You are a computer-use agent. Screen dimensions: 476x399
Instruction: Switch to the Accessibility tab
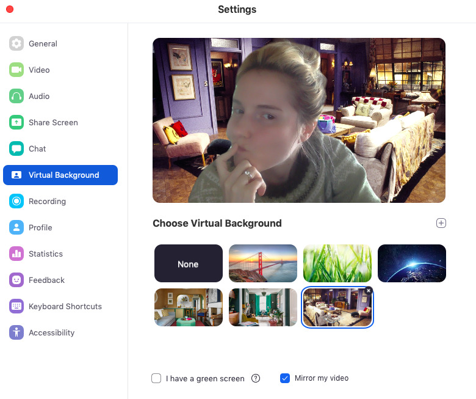[x=51, y=332]
